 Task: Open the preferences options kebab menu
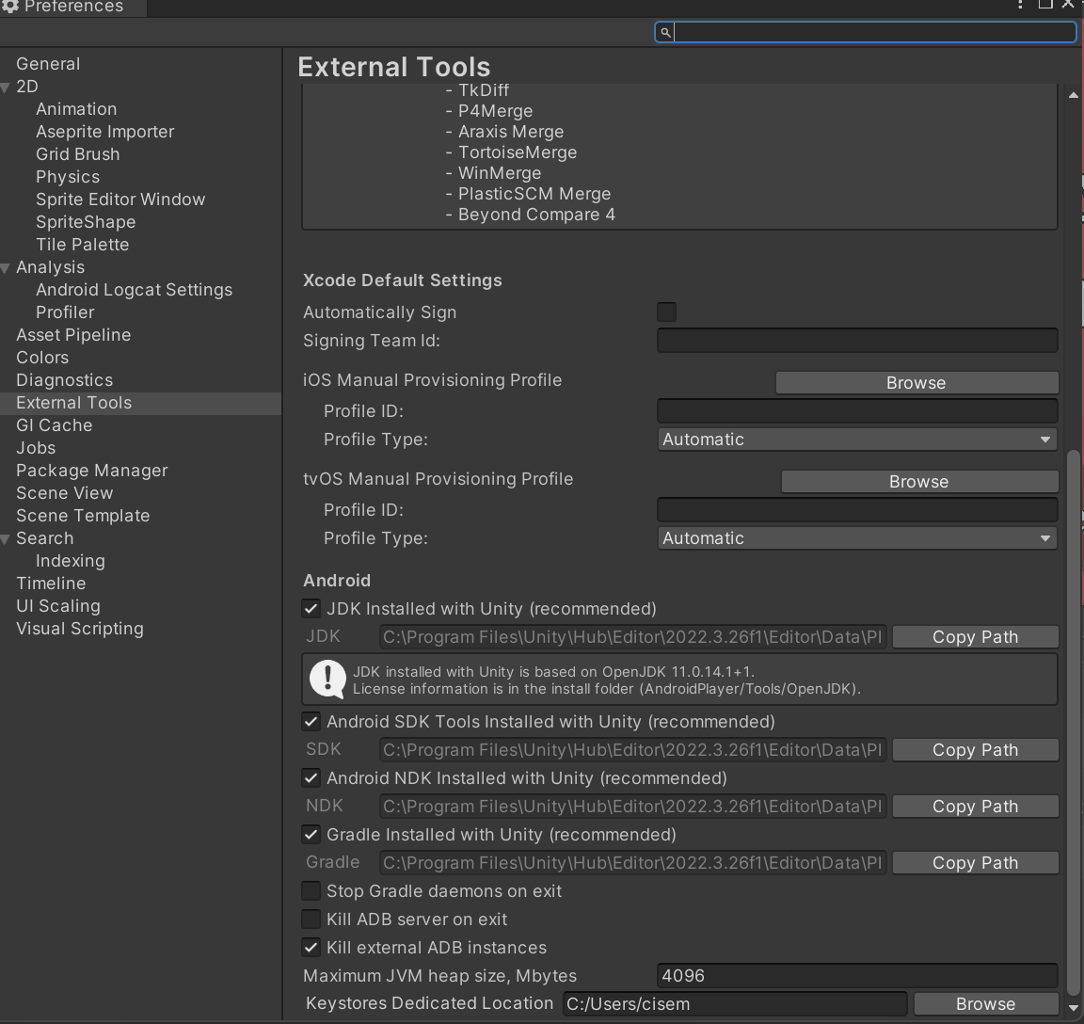tap(1019, 7)
